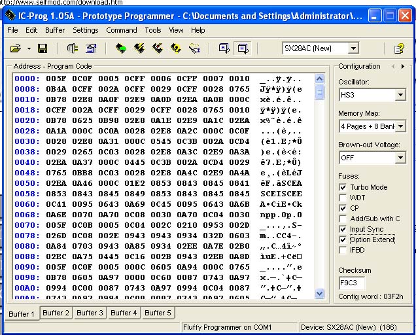Maximize the IC-Prog window
This screenshot has height=335, width=416.
click(x=390, y=16)
